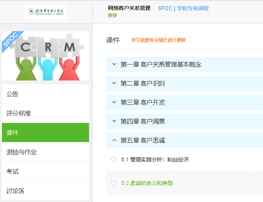263x202 pixels.
Task: Go to 测验与作业 section
Action: tap(46, 152)
